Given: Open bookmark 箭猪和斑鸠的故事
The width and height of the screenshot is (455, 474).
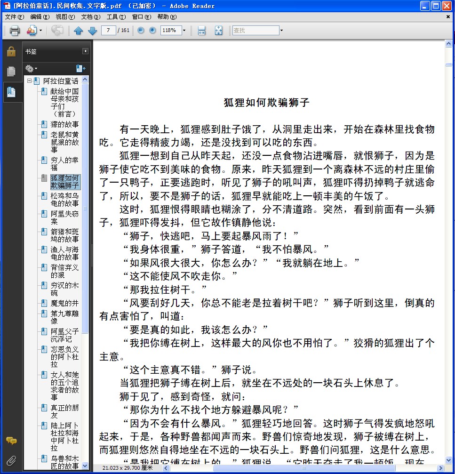Looking at the screenshot, I should coord(64,235).
